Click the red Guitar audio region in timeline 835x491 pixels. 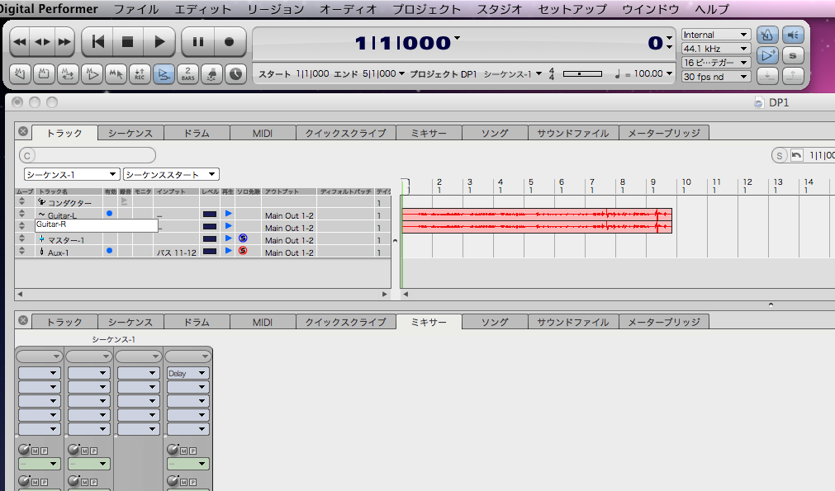coord(537,220)
